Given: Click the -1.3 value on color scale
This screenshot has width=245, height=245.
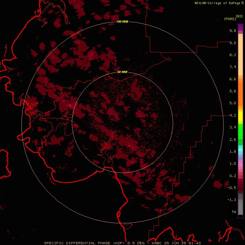Looking at the screenshot, I should pyautogui.click(x=232, y=200).
